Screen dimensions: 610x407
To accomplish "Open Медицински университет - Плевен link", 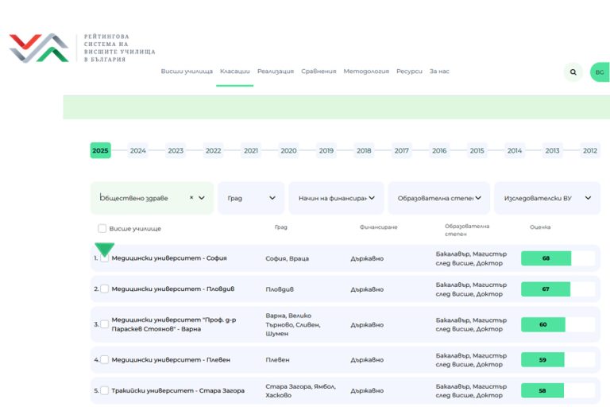I will coord(171,360).
